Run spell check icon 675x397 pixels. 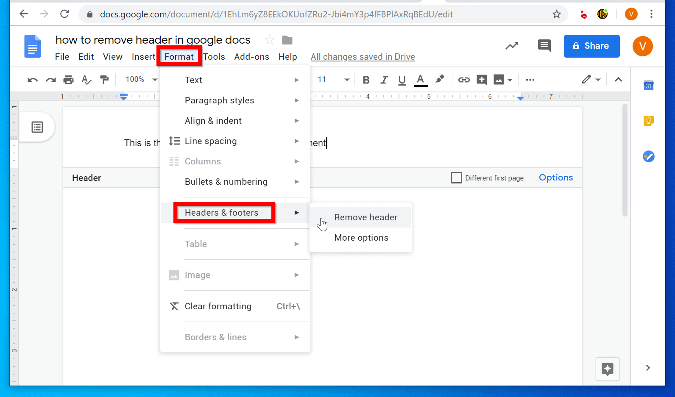tap(86, 80)
